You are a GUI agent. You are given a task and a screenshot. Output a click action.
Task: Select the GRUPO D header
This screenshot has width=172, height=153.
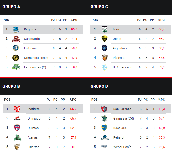point(99,86)
